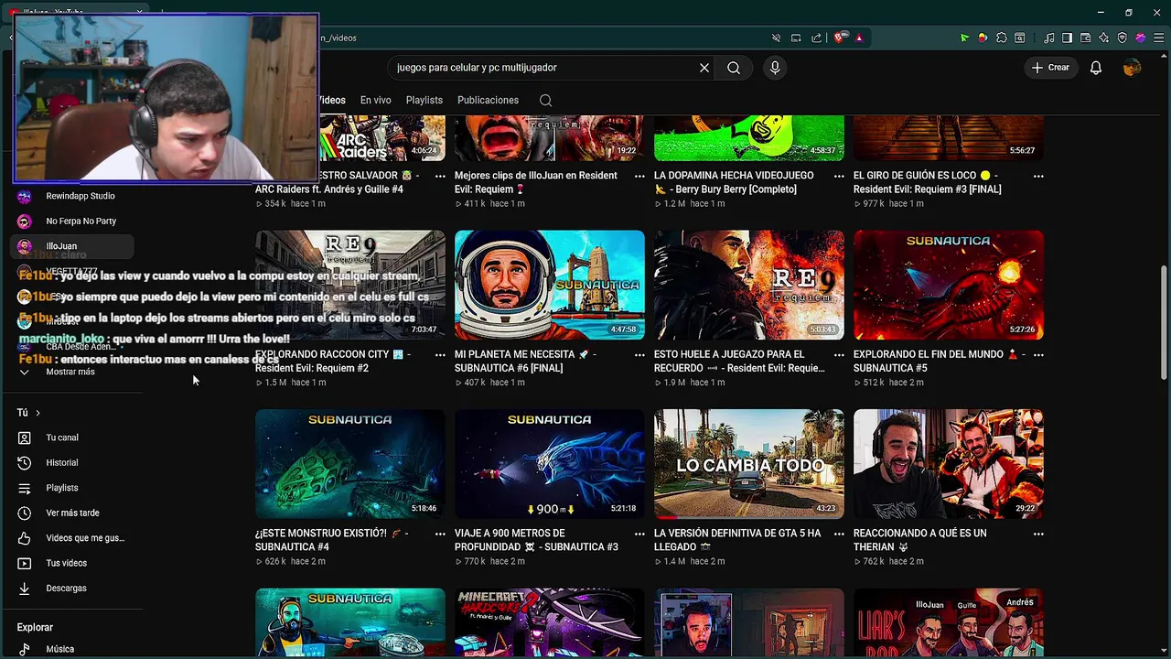
Task: Open options for LA VERSIÓN DEFINITIVA DE GTA 5
Action: click(x=839, y=534)
